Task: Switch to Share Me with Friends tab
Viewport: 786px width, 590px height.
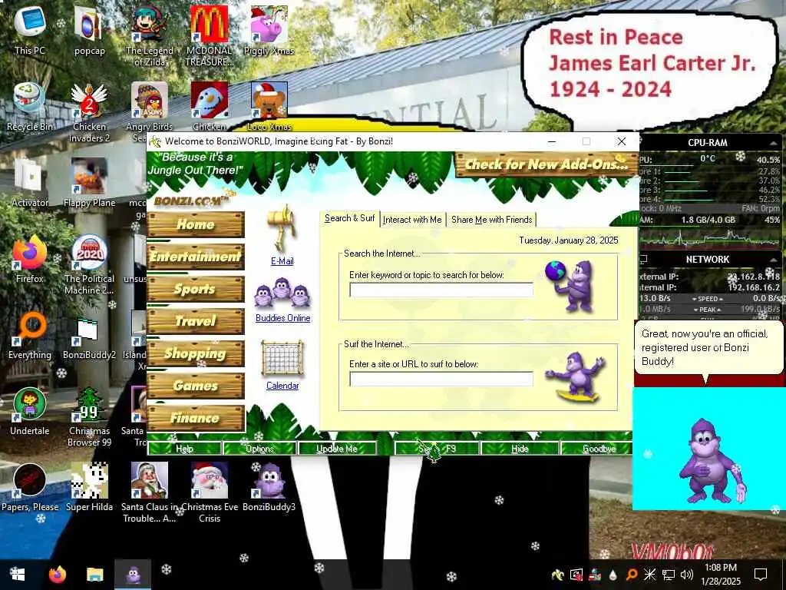Action: (x=491, y=220)
